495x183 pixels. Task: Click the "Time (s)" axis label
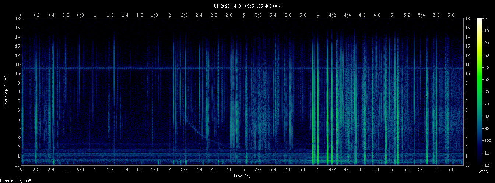click(242, 176)
